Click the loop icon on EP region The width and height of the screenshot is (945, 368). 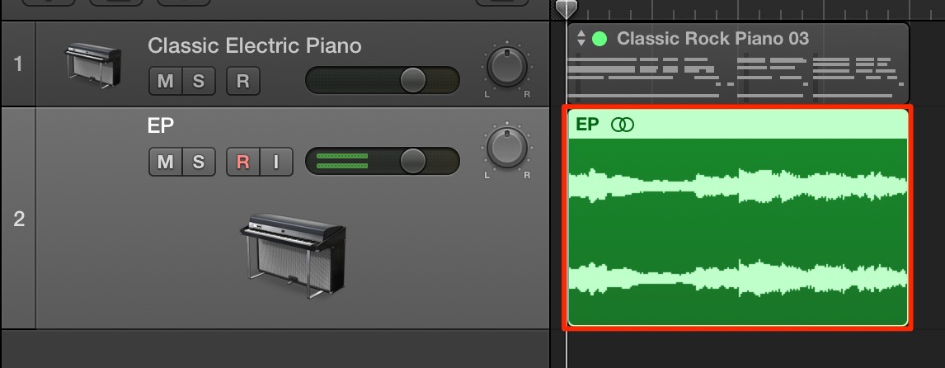point(623,125)
